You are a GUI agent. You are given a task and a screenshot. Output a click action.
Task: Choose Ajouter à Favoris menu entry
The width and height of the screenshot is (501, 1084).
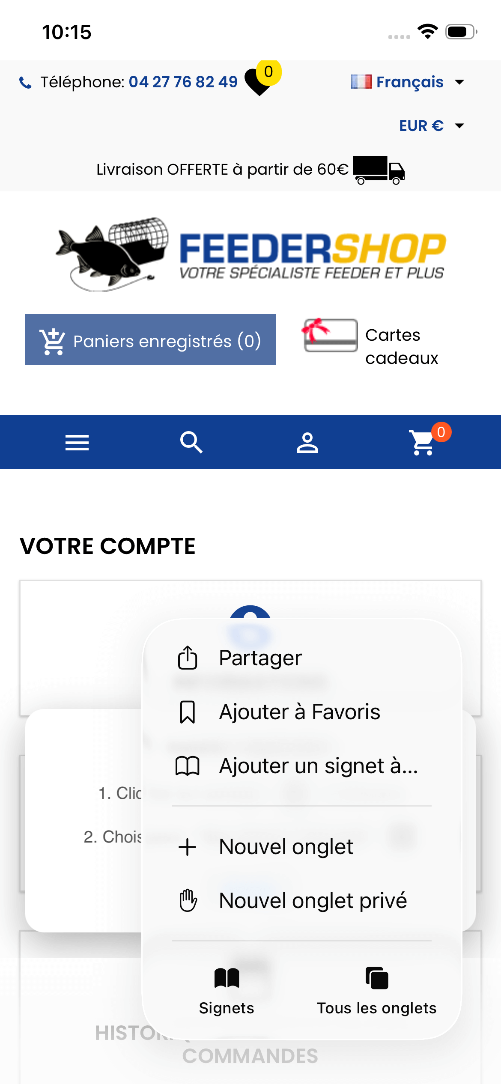(x=299, y=712)
